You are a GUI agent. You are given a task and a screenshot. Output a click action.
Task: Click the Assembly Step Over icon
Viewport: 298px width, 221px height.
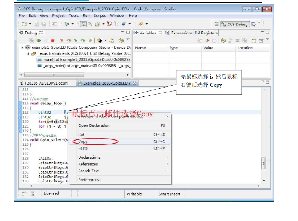click(x=83, y=40)
